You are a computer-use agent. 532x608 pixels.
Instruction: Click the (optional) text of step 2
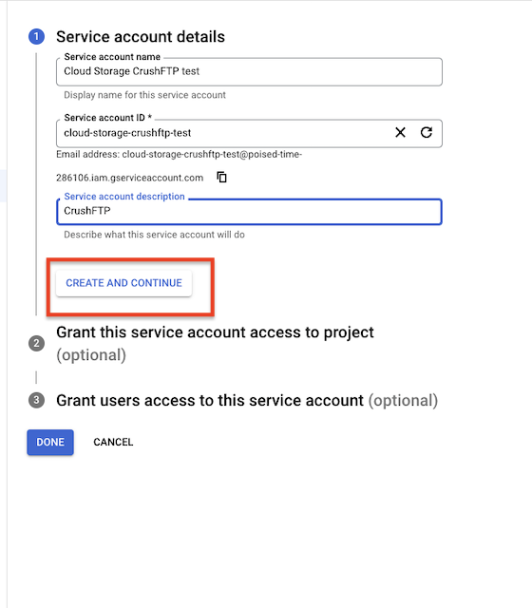pyautogui.click(x=91, y=355)
